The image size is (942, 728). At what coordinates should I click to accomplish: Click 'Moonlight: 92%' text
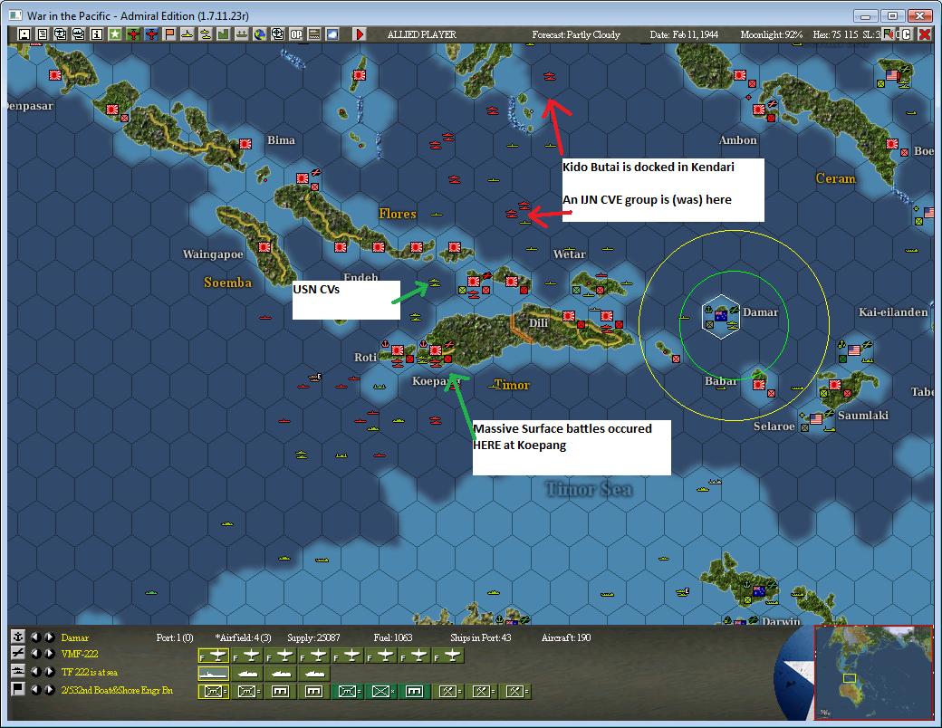[772, 34]
